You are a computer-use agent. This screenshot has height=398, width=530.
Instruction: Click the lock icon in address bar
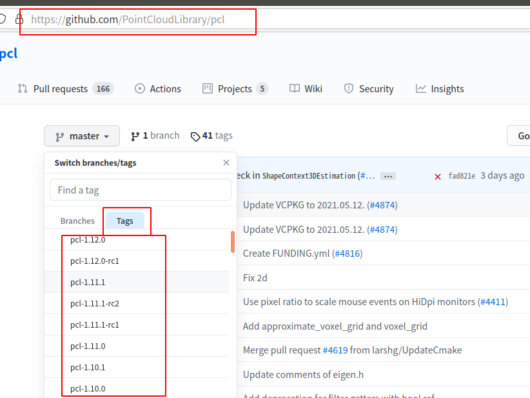click(x=19, y=19)
